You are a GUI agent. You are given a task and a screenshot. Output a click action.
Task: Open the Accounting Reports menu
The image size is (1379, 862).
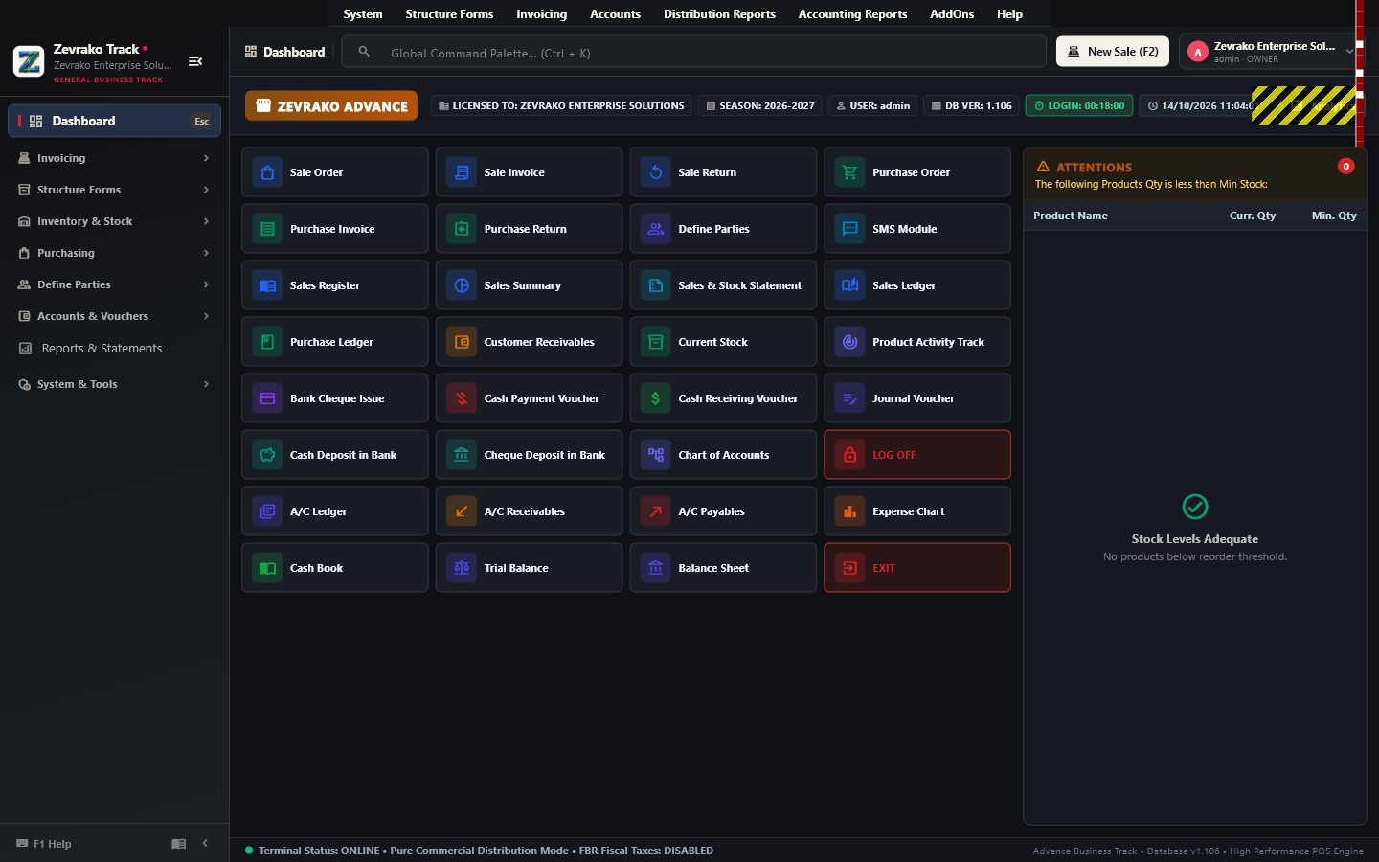(852, 14)
